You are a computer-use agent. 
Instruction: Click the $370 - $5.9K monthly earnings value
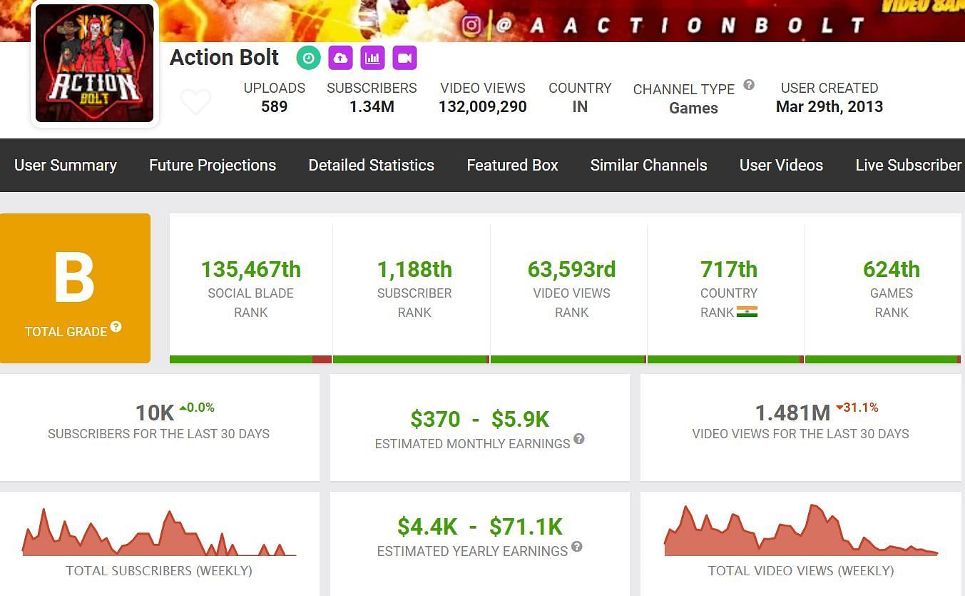pyautogui.click(x=480, y=420)
